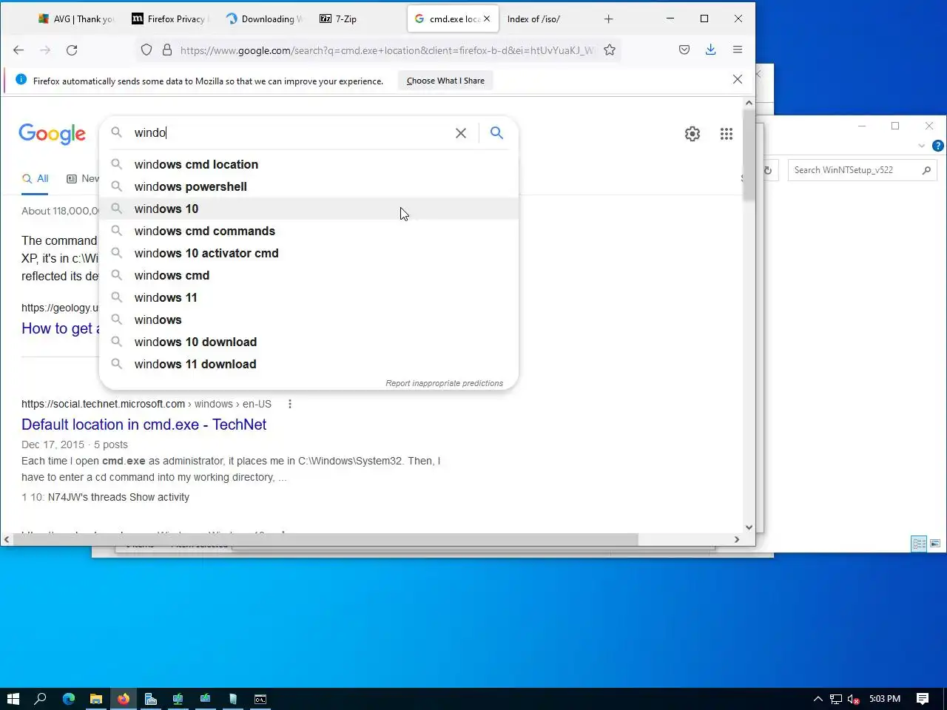947x710 pixels.
Task: Choose suggestion windows 10 download
Action: [x=309, y=342]
